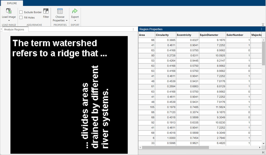
Task: Select the Area cell showing 105
Action: pyautogui.click(x=146, y=107)
